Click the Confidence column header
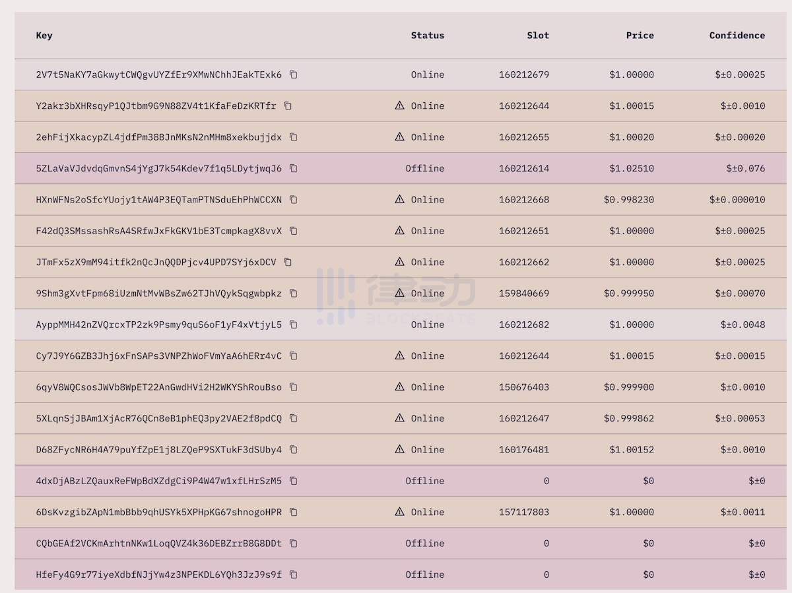 [737, 36]
